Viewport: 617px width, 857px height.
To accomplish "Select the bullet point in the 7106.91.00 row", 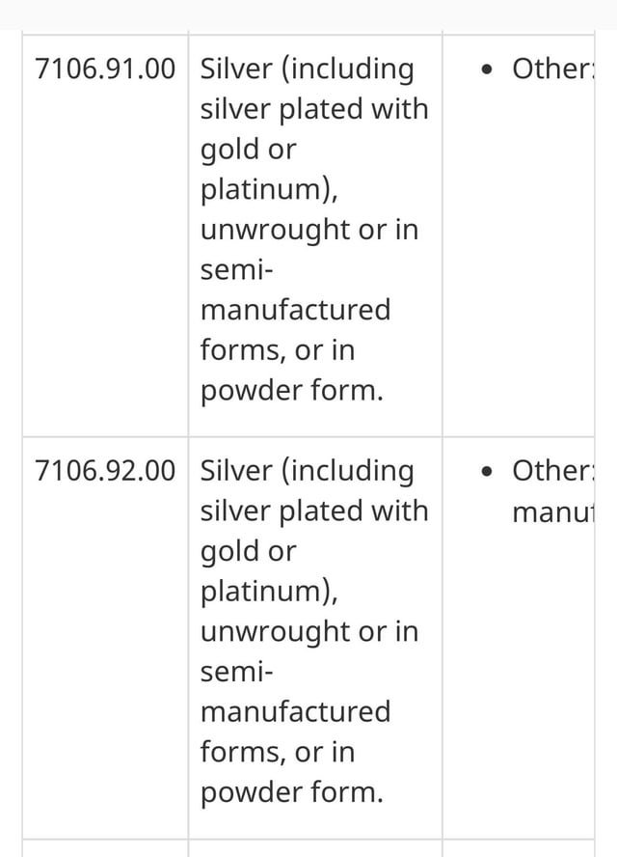I will coord(492,69).
